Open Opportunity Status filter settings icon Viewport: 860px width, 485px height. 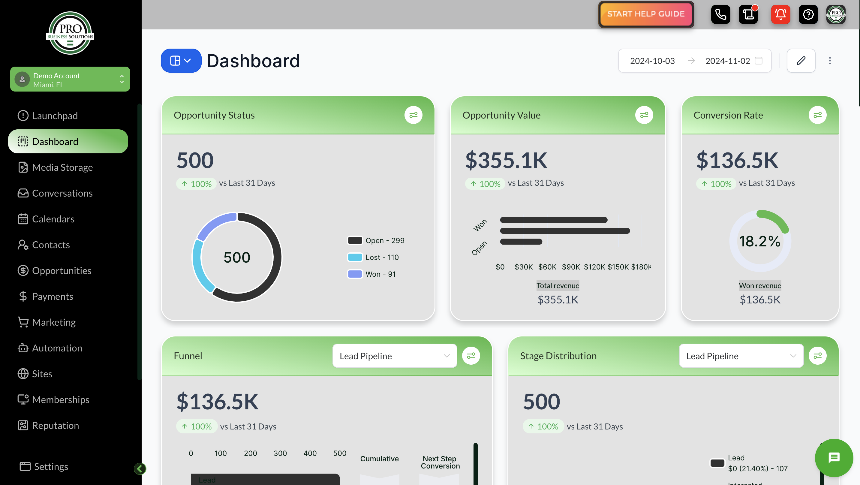[413, 115]
